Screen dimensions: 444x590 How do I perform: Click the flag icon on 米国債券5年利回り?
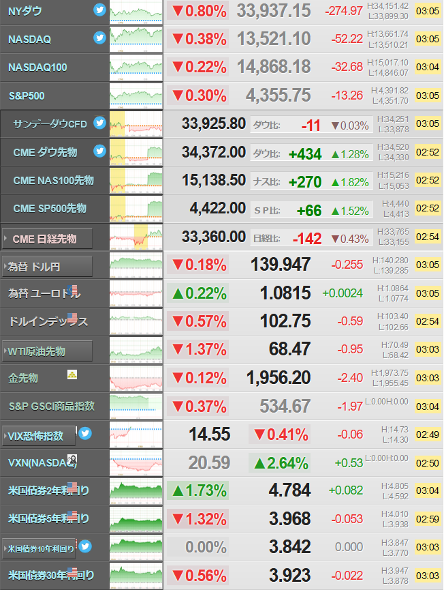[x=72, y=516]
